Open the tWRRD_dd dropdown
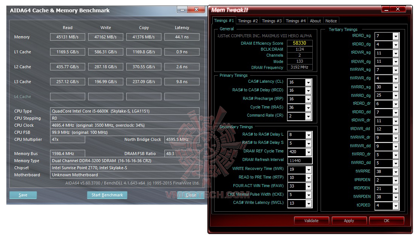The height and width of the screenshot is (240, 420). click(x=396, y=163)
